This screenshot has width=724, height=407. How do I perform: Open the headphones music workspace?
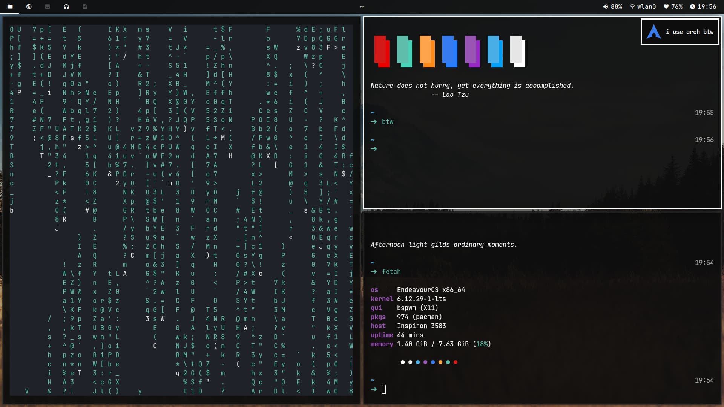tap(66, 6)
